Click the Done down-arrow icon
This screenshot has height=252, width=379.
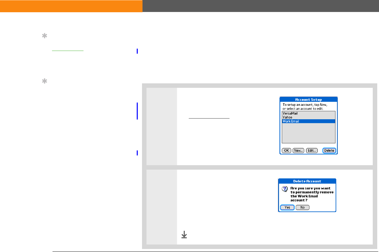tap(184, 235)
